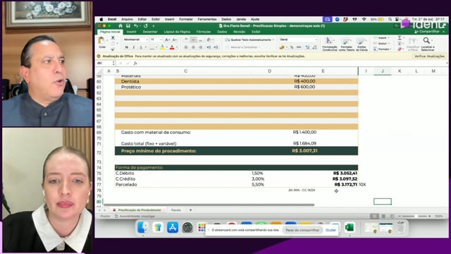
Task: Click the increase indent icon
Action: (216, 47)
